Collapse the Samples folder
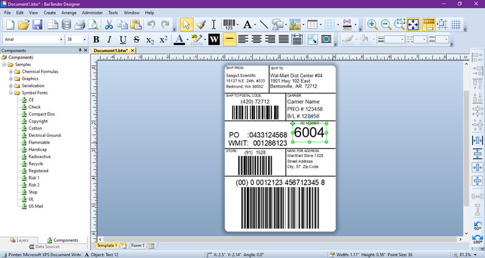The width and height of the screenshot is (485, 258). click(x=4, y=65)
